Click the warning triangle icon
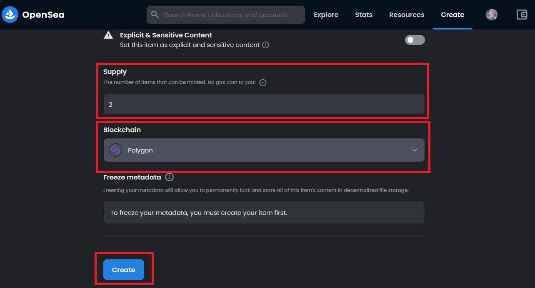Viewport: 535px width, 288px height. click(108, 35)
